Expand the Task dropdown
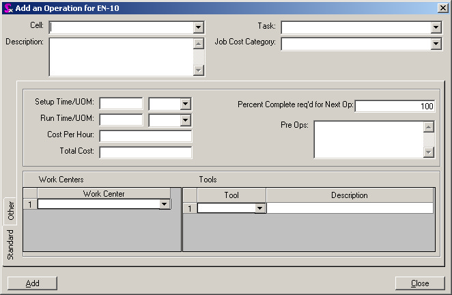Viewport: 452px width, 295px height. point(436,27)
